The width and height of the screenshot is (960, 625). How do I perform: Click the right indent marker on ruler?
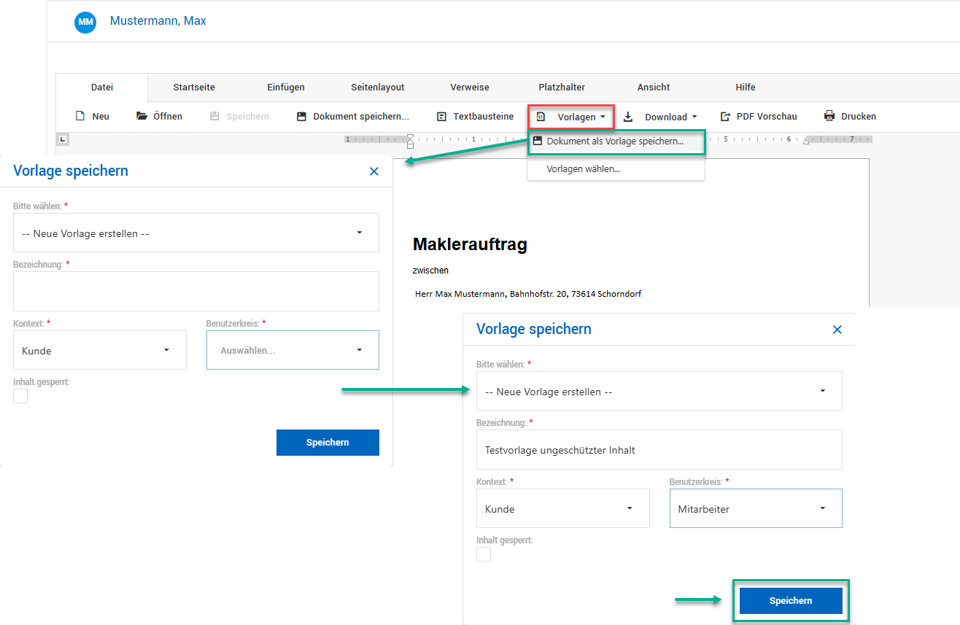point(806,141)
